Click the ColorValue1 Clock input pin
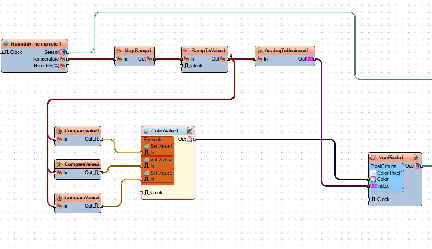This screenshot has width=432, height=249. pyautogui.click(x=141, y=193)
